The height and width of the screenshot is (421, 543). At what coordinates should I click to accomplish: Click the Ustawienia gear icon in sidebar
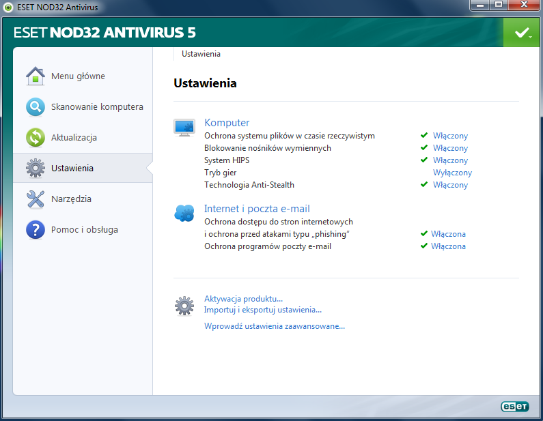click(x=36, y=168)
